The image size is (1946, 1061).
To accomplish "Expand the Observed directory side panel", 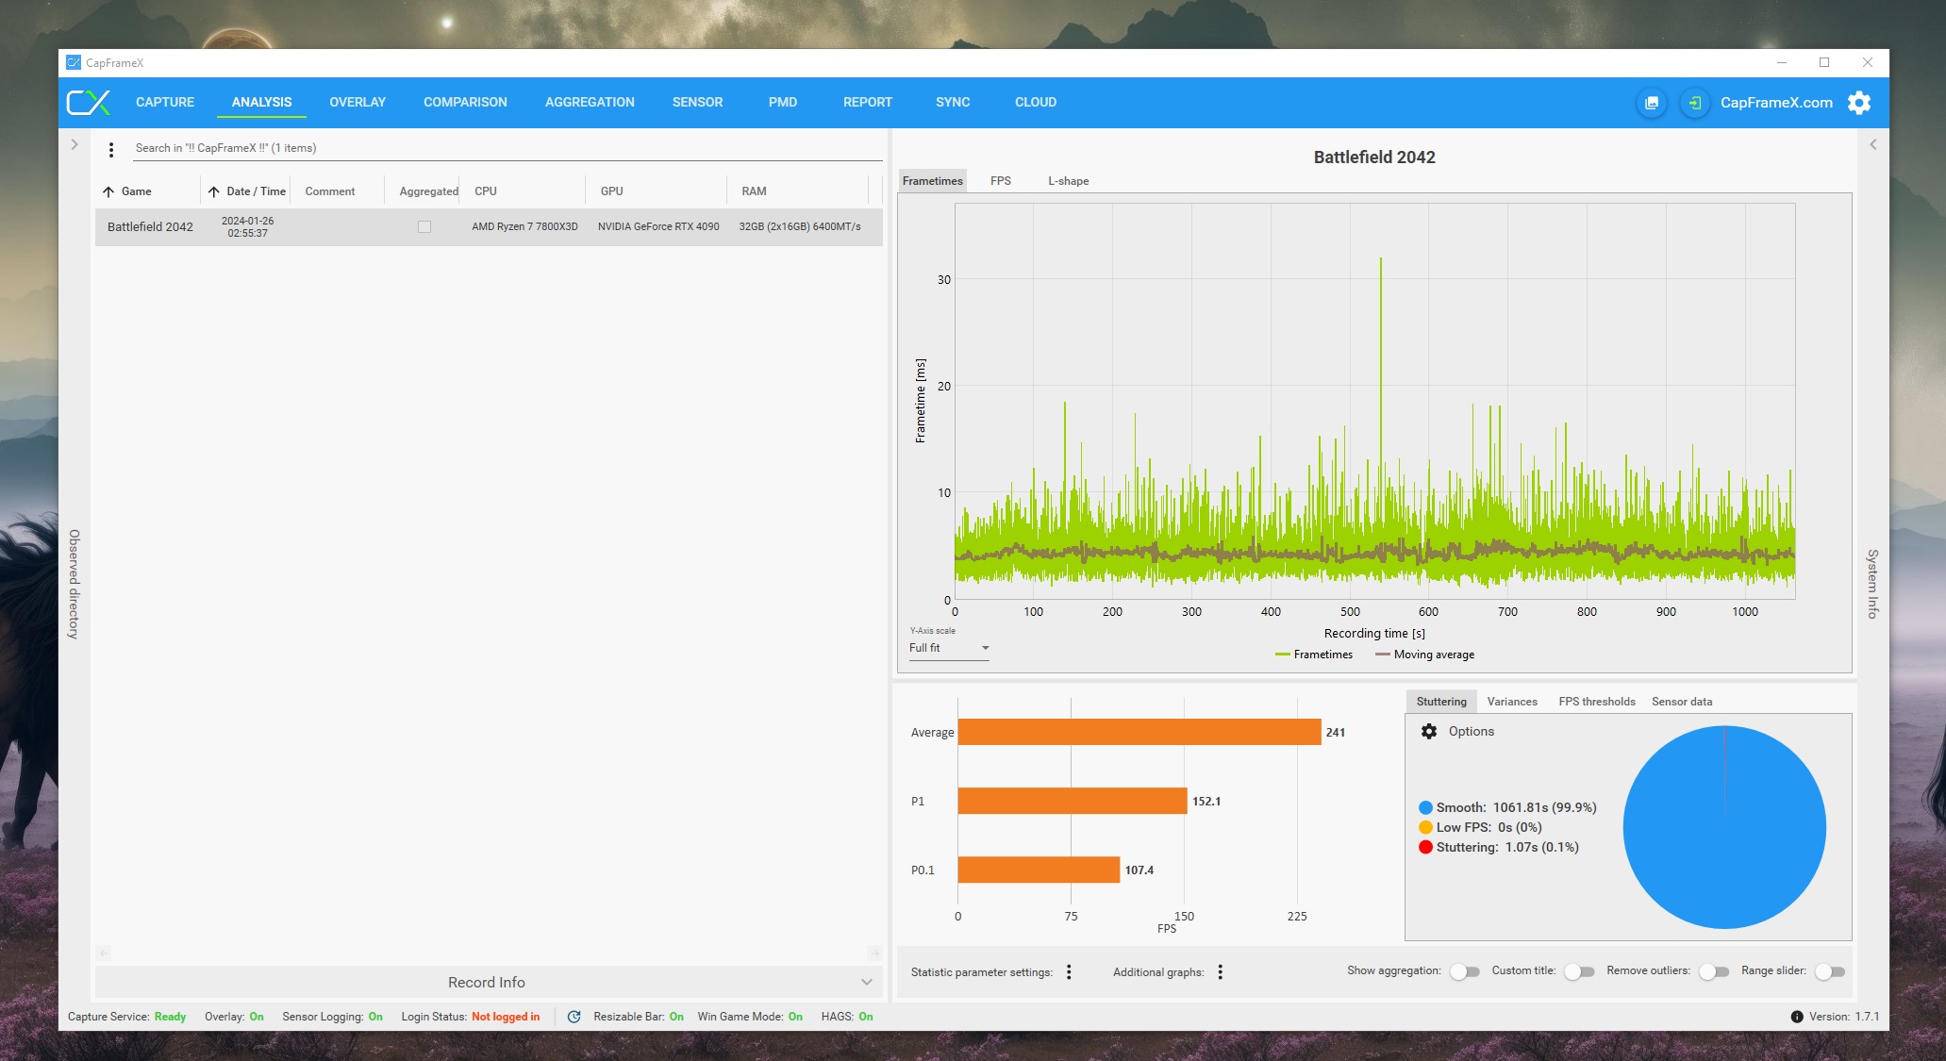I will point(75,144).
